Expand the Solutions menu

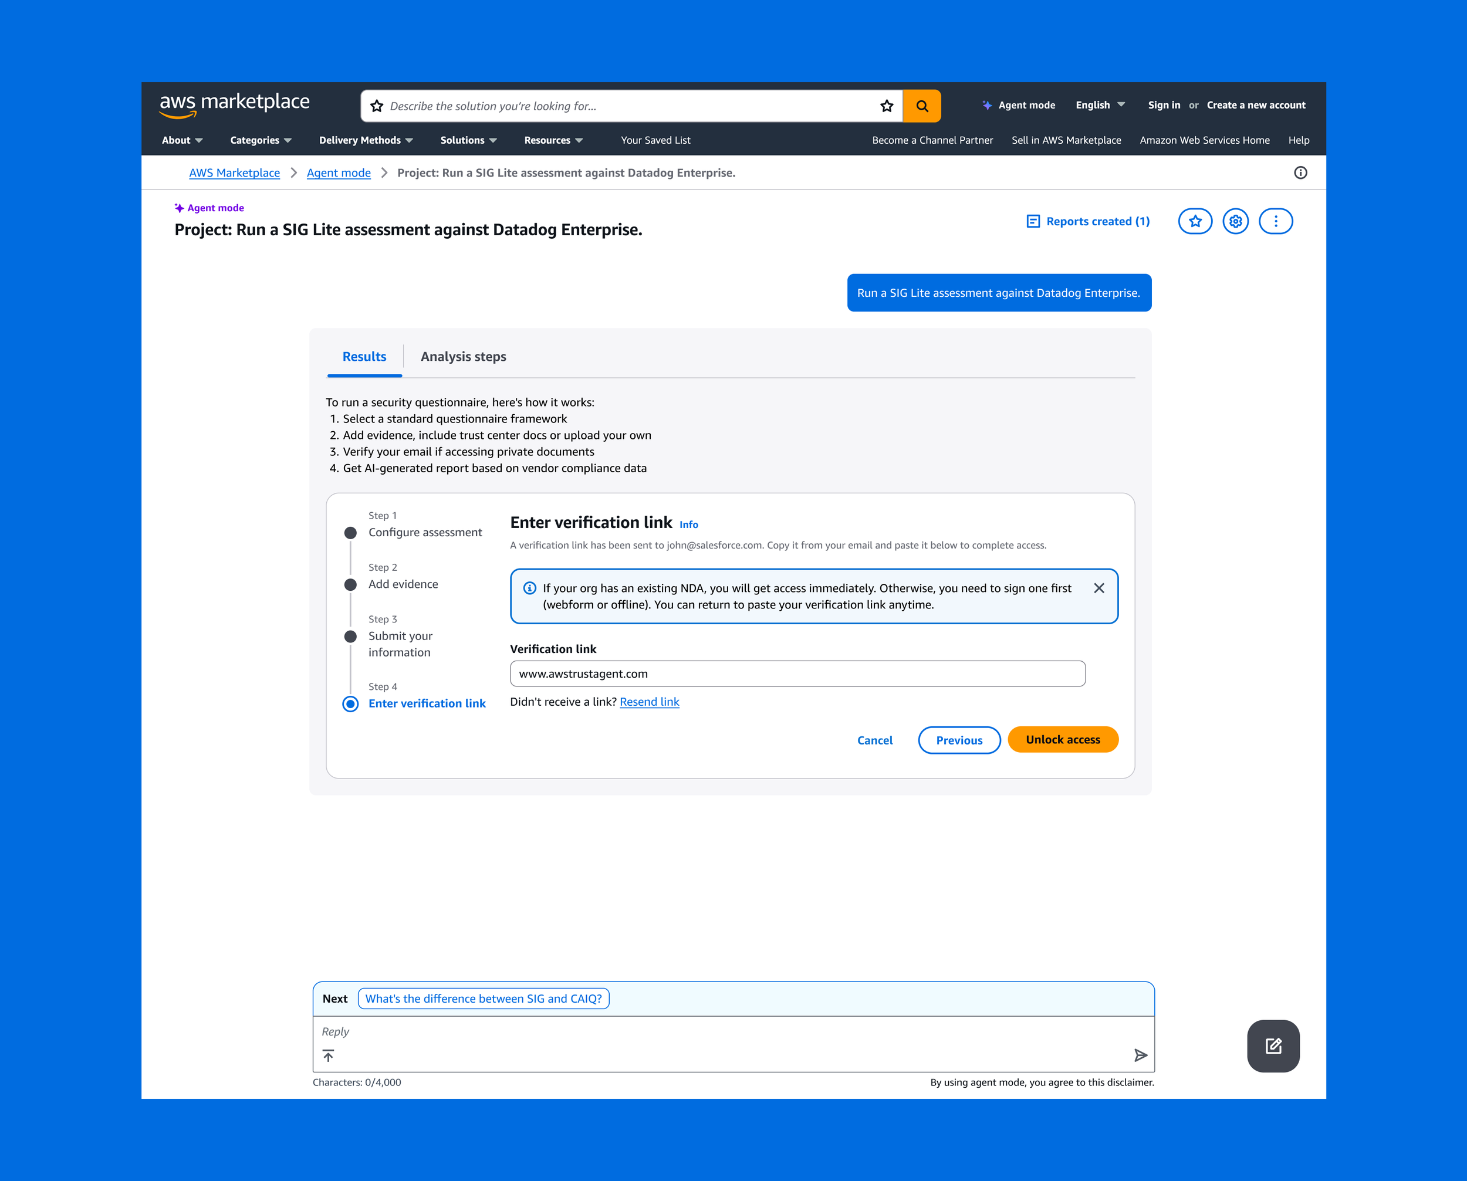468,140
